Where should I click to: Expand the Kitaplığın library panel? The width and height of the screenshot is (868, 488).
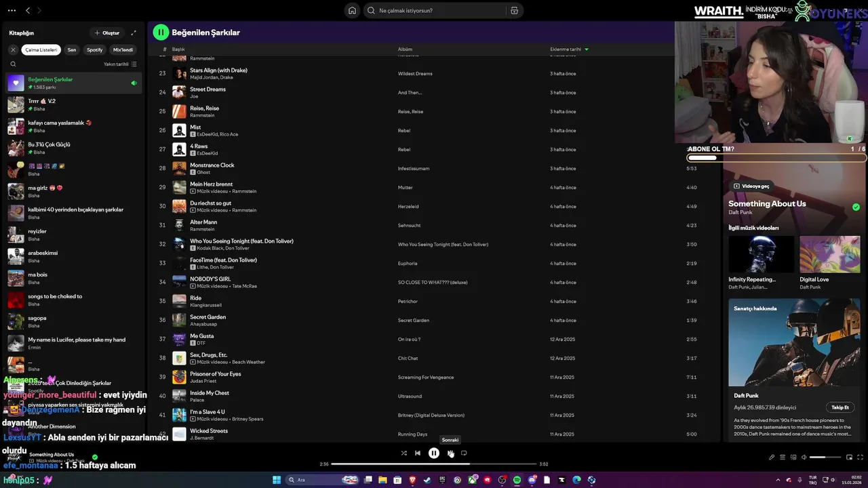134,33
